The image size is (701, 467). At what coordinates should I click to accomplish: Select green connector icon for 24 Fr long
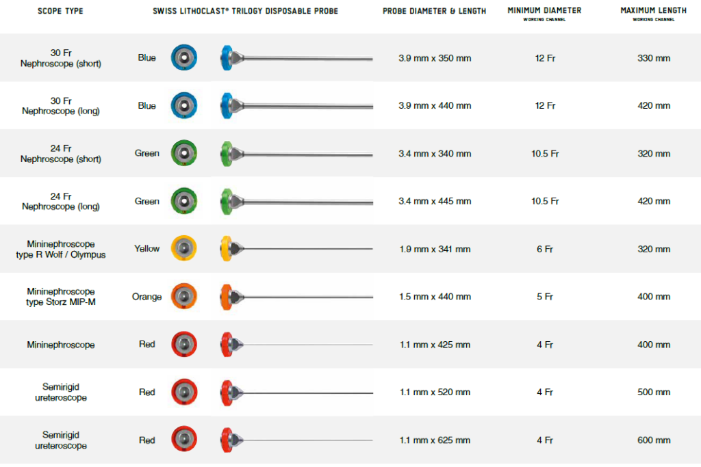(x=183, y=201)
